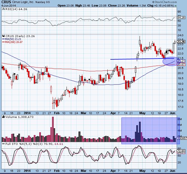187x174 pixels.
Task: Click the 8M volume axis label
Action: (180, 119)
